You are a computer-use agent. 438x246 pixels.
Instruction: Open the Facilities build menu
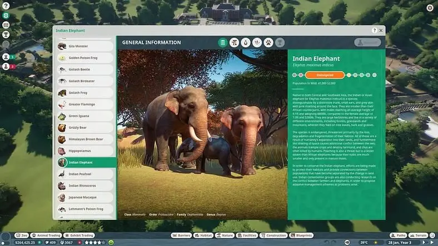pyautogui.click(x=247, y=235)
